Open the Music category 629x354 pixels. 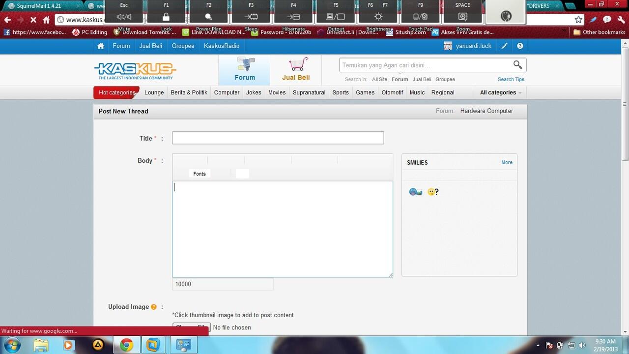[x=417, y=92]
